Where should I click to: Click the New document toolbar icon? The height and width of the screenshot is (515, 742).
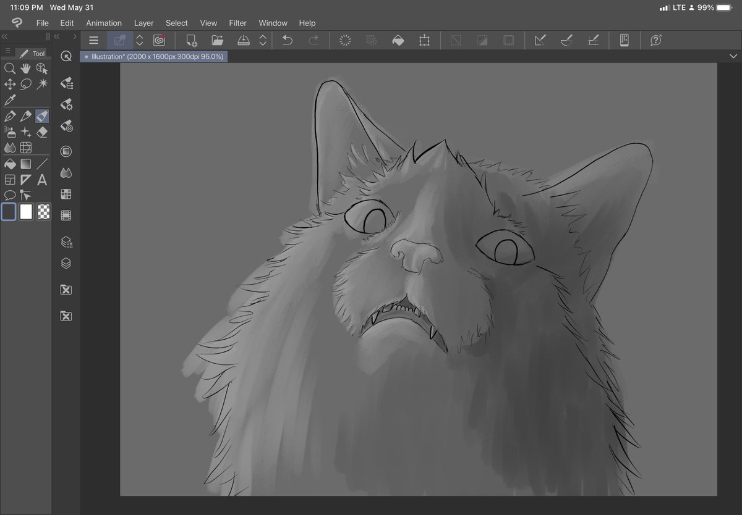[191, 40]
